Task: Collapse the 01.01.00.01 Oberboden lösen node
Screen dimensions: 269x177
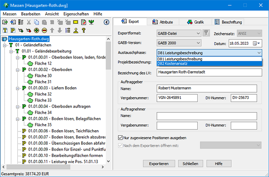Action: tap(17, 57)
